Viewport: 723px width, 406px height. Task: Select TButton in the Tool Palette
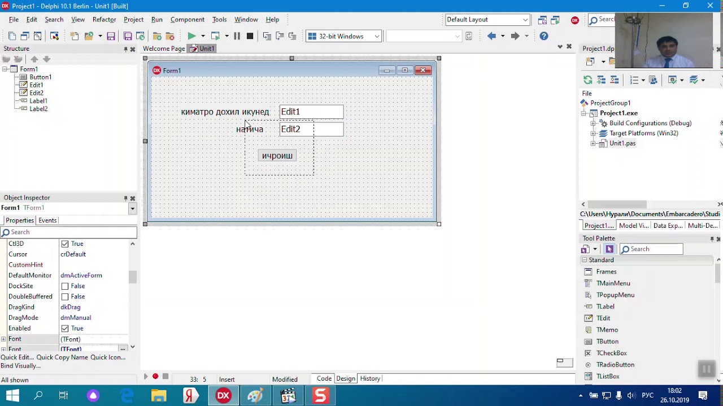(607, 342)
